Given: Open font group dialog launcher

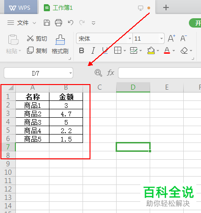Looking at the screenshot, I should coord(193,59).
